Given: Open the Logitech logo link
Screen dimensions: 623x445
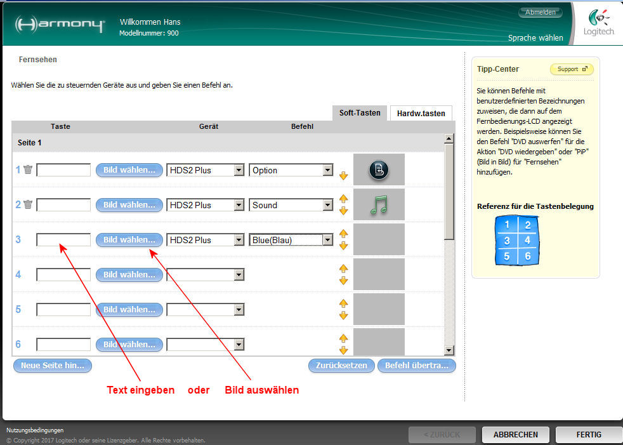Looking at the screenshot, I should point(599,23).
